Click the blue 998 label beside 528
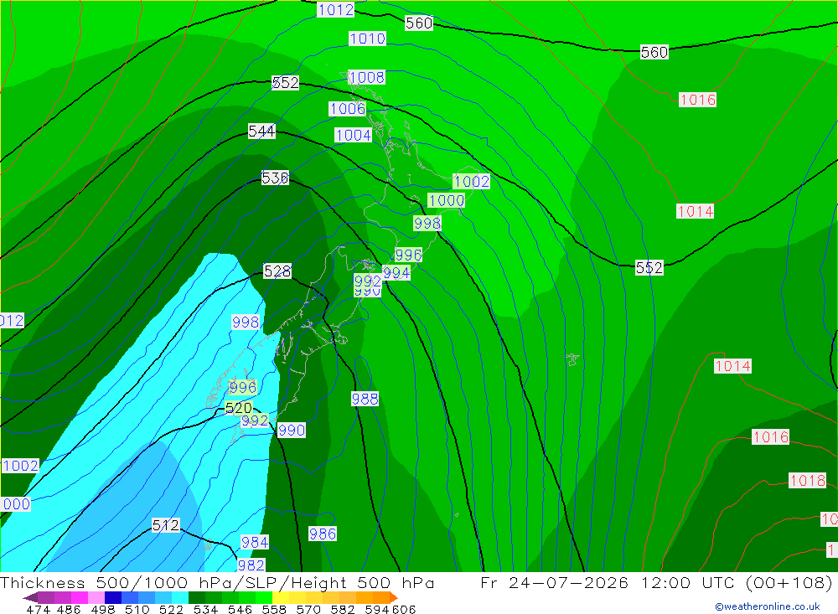 coord(246,322)
